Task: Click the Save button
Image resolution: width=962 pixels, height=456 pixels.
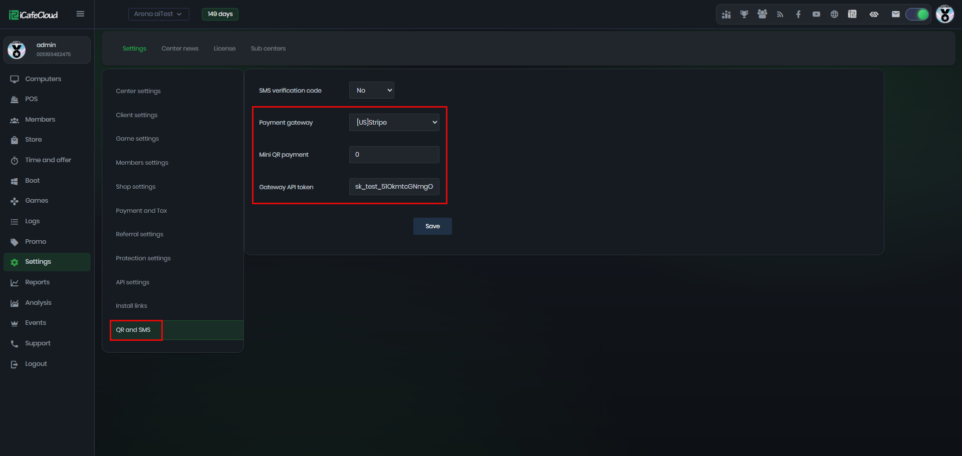Action: click(x=432, y=226)
